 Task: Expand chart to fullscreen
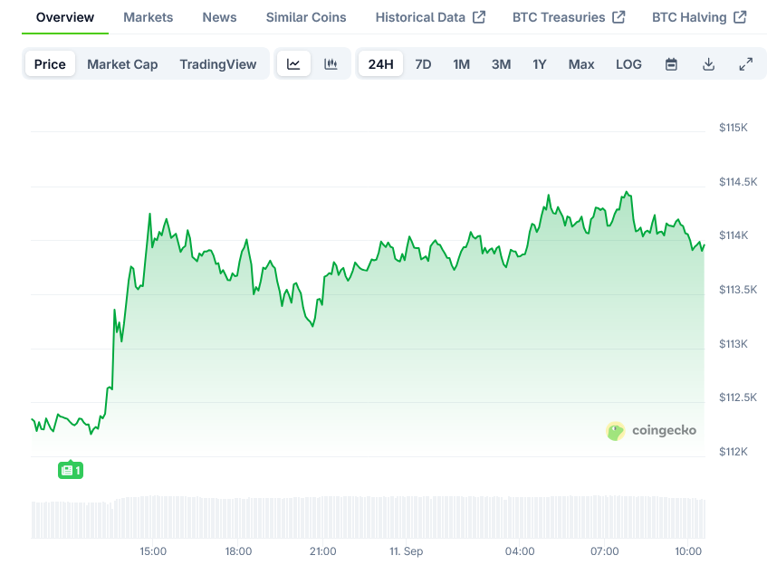pyautogui.click(x=745, y=64)
